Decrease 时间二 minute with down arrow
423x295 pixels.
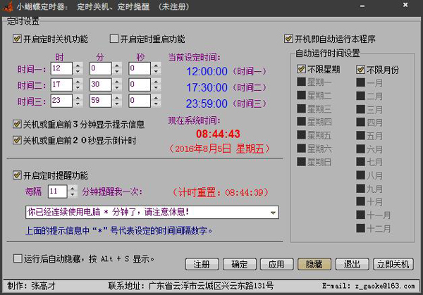pyautogui.click(x=117, y=88)
